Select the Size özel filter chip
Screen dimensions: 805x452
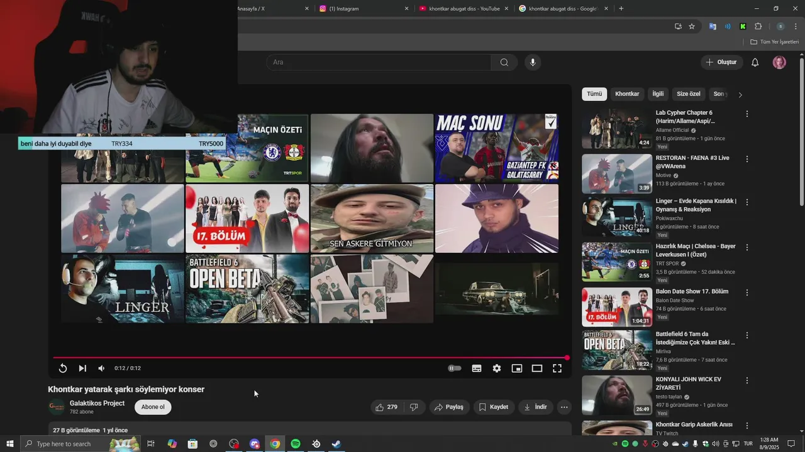(x=689, y=94)
